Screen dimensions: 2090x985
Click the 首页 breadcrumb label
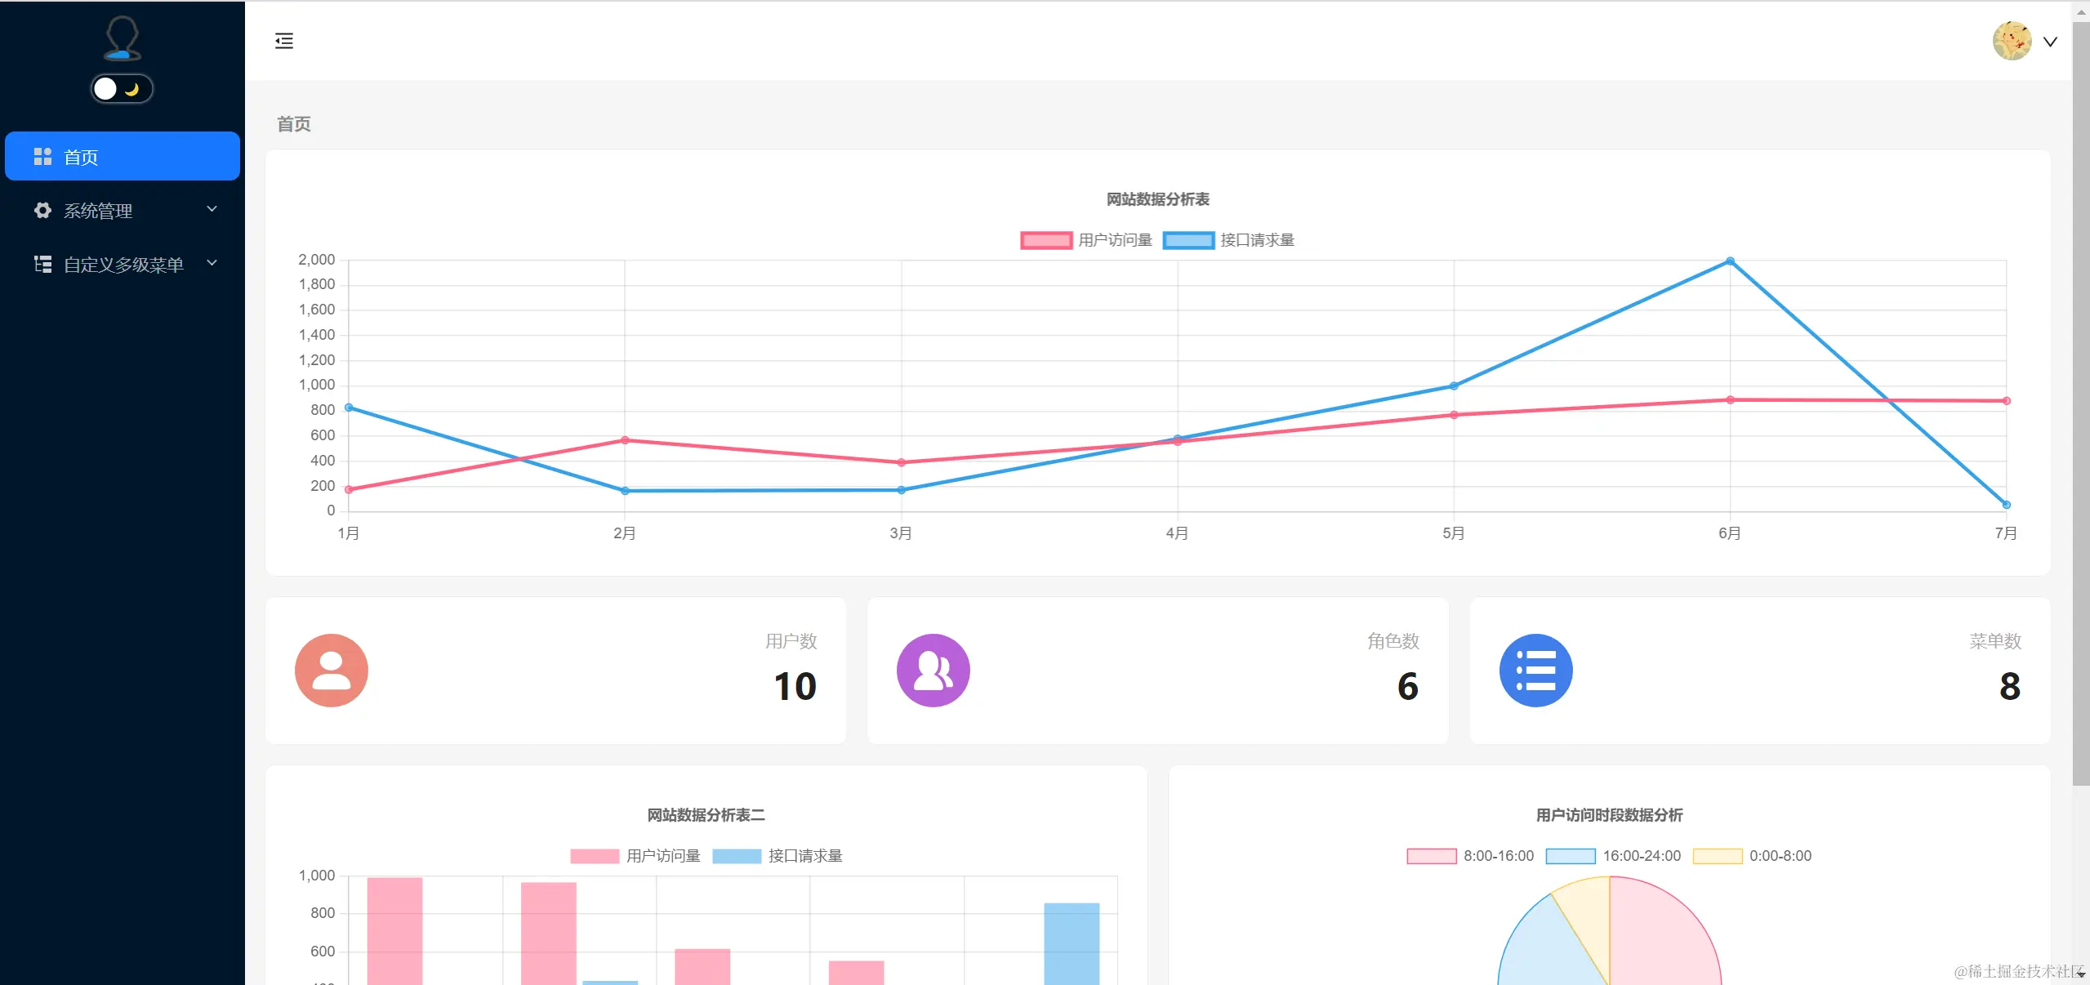[293, 124]
